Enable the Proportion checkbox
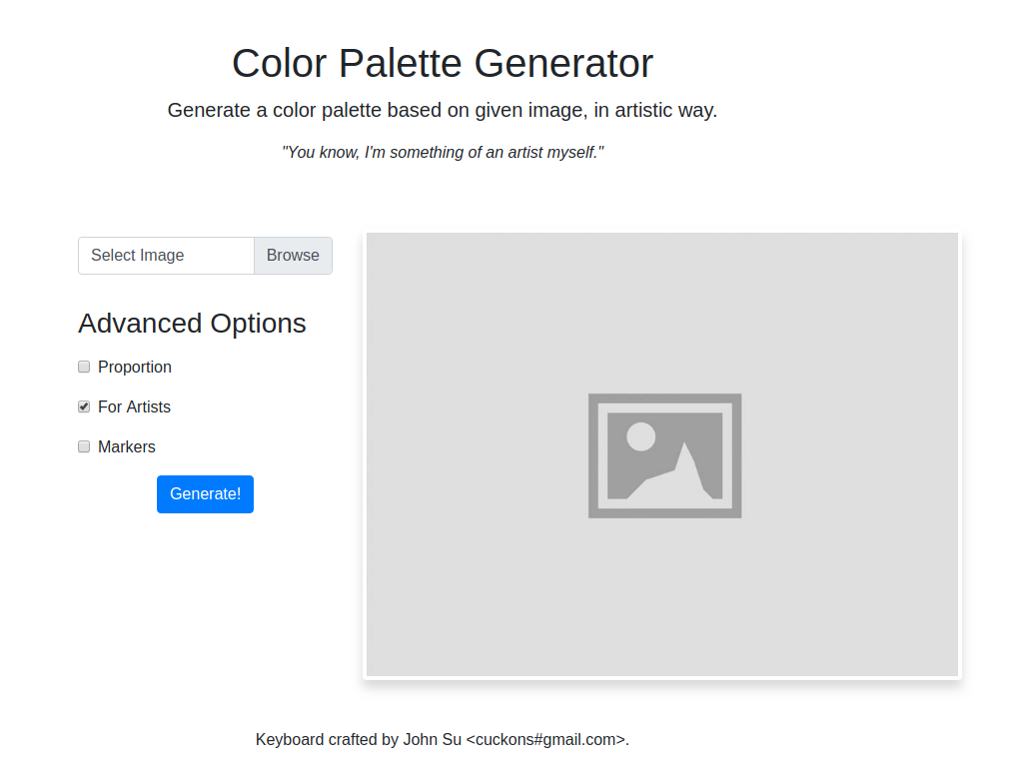 tap(84, 367)
